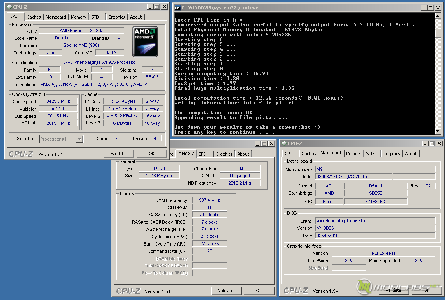
Task: Select the active Mainboard tab in right window
Action: pyautogui.click(x=331, y=153)
